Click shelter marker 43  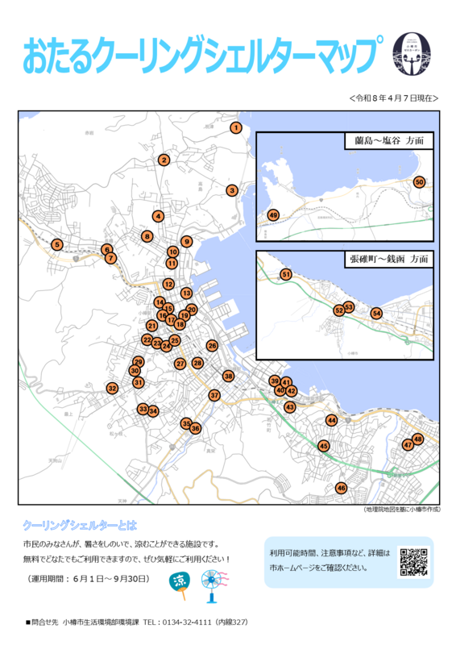point(290,407)
